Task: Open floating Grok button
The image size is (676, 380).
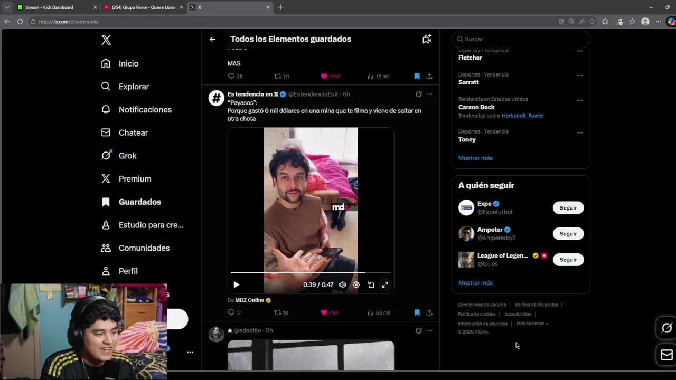Action: pos(666,328)
